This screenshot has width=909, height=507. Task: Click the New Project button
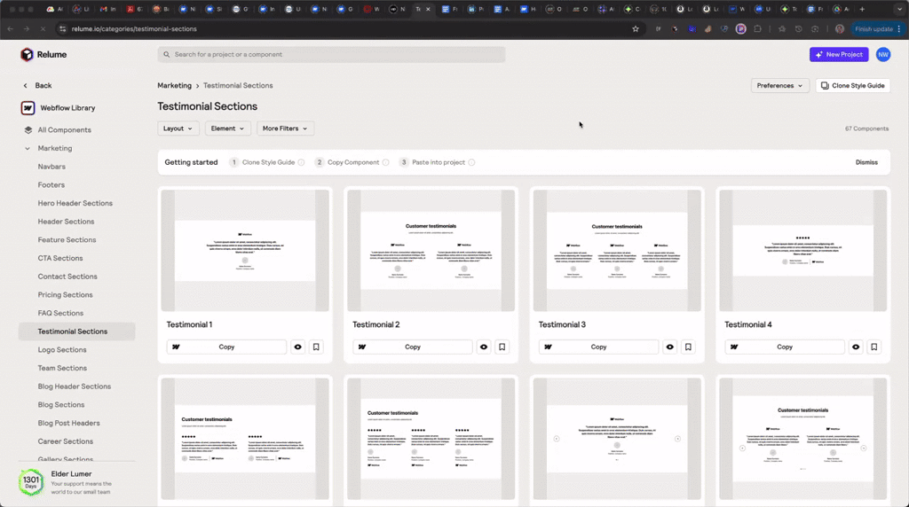[838, 55]
